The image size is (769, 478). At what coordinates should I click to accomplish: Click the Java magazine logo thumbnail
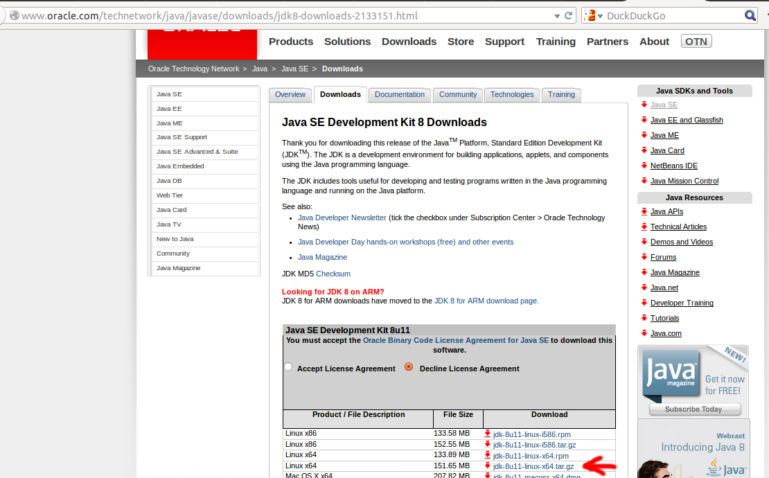[x=671, y=373]
